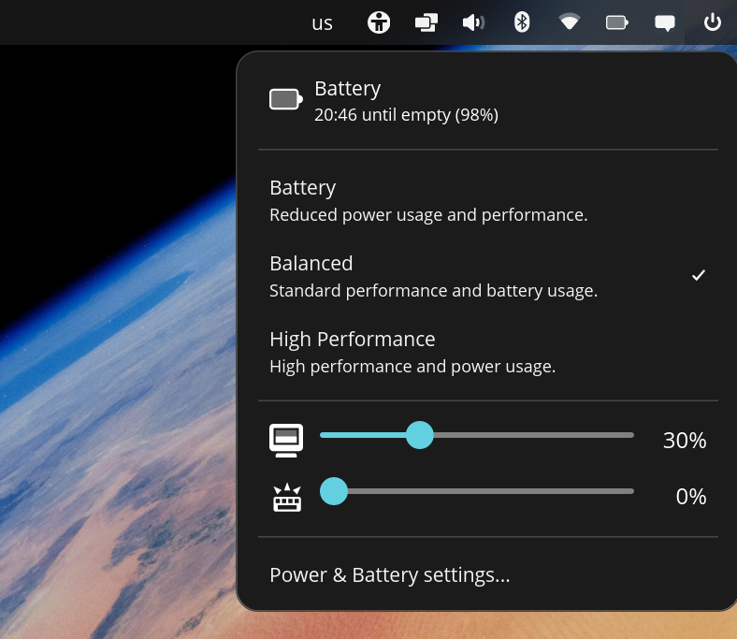737x639 pixels.
Task: Click the '20:46 until empty (98%)' text
Action: (406, 115)
